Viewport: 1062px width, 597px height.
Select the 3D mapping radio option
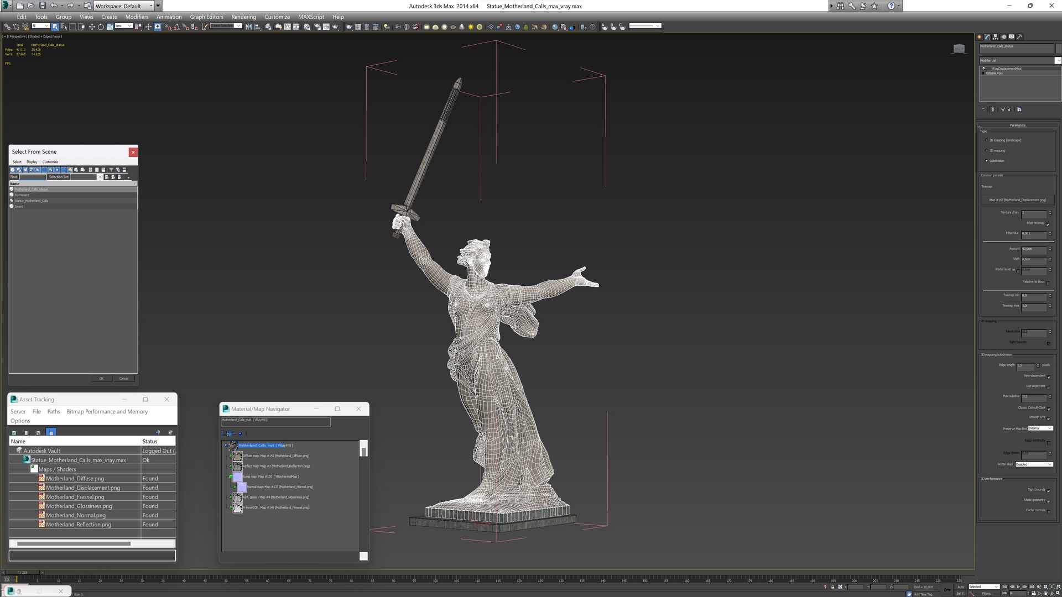tap(986, 150)
